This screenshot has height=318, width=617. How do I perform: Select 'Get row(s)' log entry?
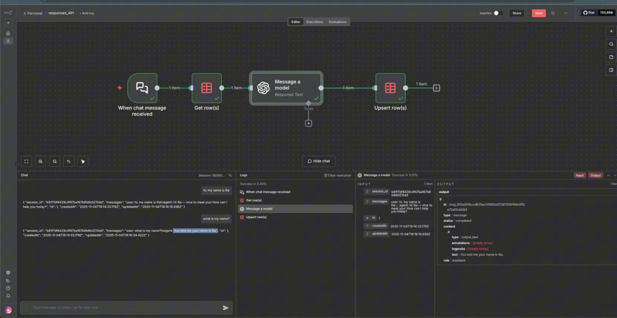tap(295, 200)
